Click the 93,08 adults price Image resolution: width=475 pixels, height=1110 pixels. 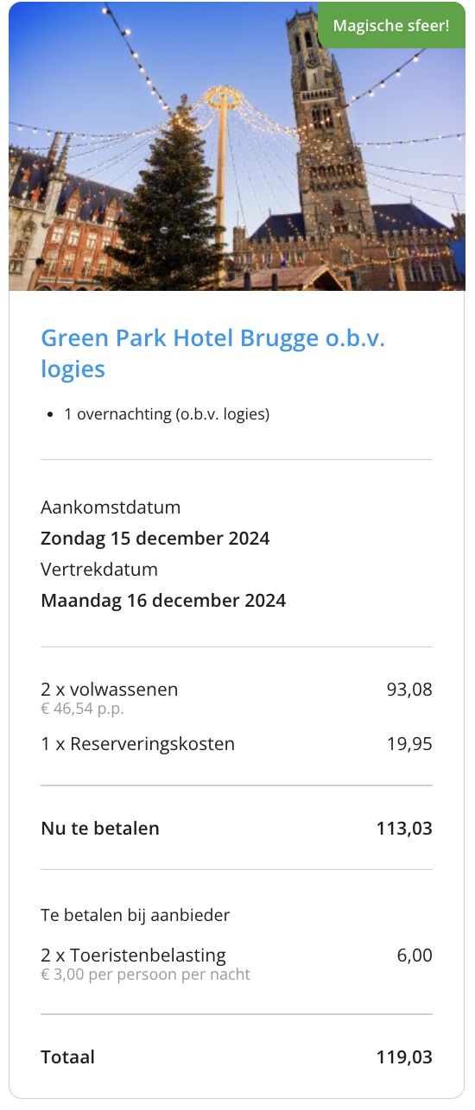(x=409, y=689)
